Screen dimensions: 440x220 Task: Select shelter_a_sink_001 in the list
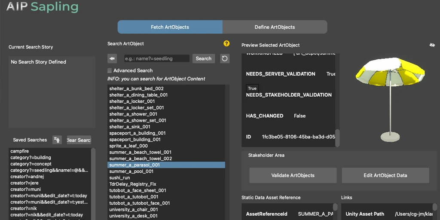coord(166,127)
